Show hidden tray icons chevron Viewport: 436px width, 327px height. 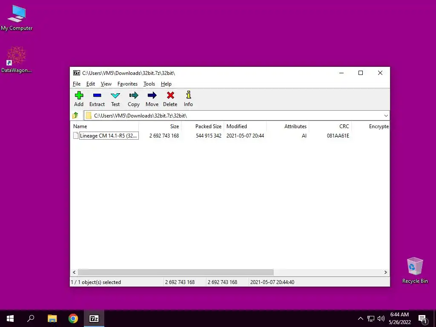point(360,318)
